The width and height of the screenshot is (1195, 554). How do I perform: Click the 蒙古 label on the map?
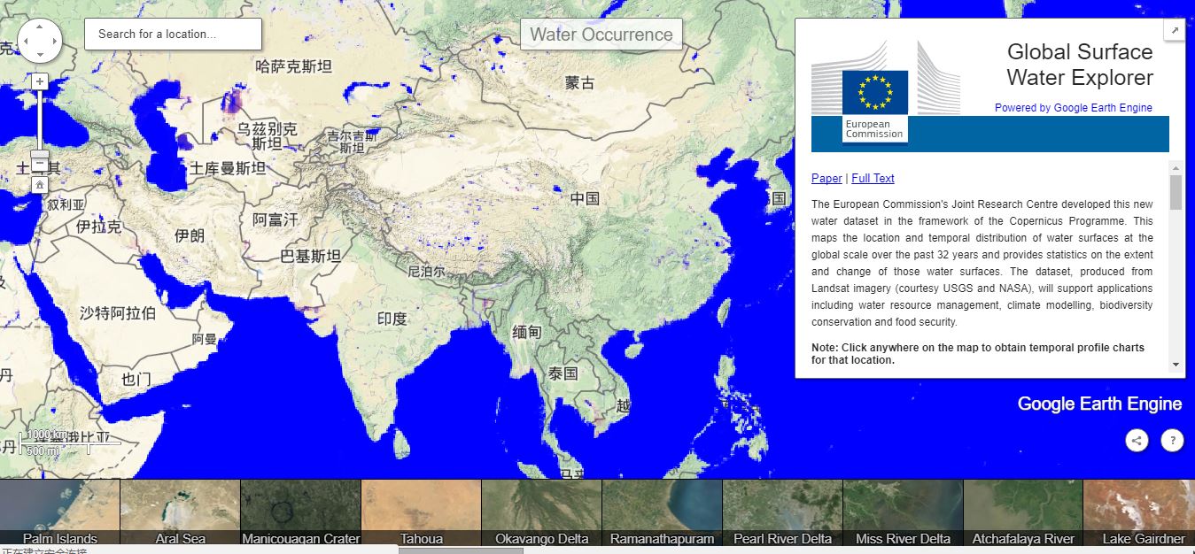[x=580, y=83]
